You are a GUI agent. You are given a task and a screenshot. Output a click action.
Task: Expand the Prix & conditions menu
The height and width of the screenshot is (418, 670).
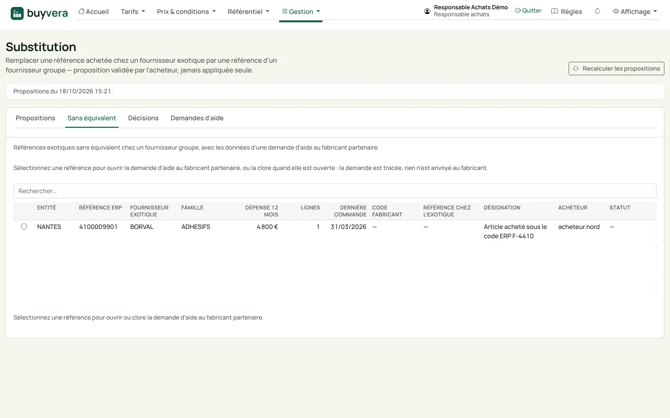point(186,12)
